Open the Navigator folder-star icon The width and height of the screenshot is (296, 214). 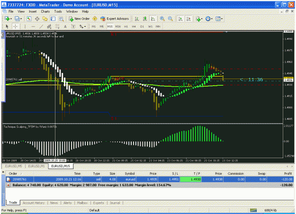[45, 18]
